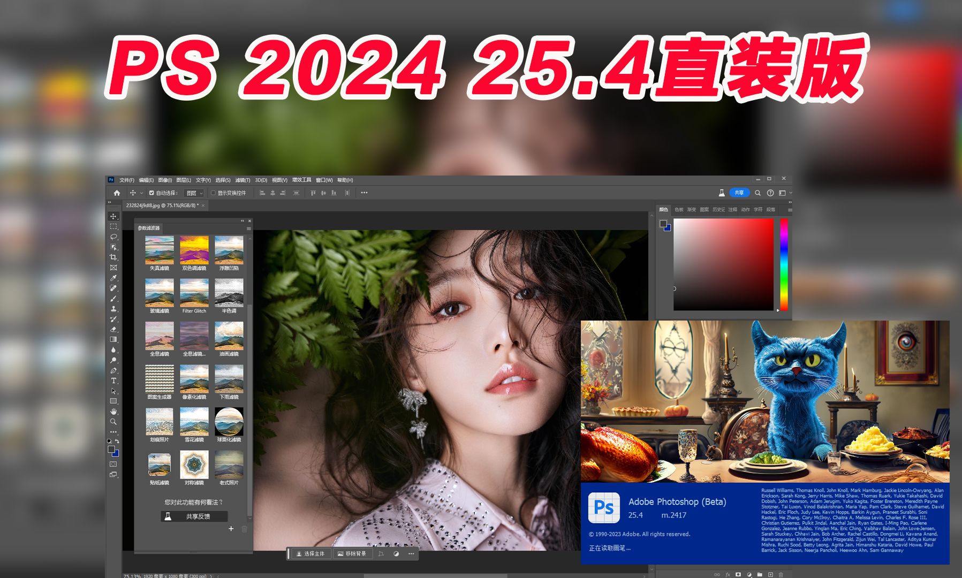Viewport: 962px width, 578px height.
Task: Reset default foreground and background colors
Action: (x=110, y=441)
